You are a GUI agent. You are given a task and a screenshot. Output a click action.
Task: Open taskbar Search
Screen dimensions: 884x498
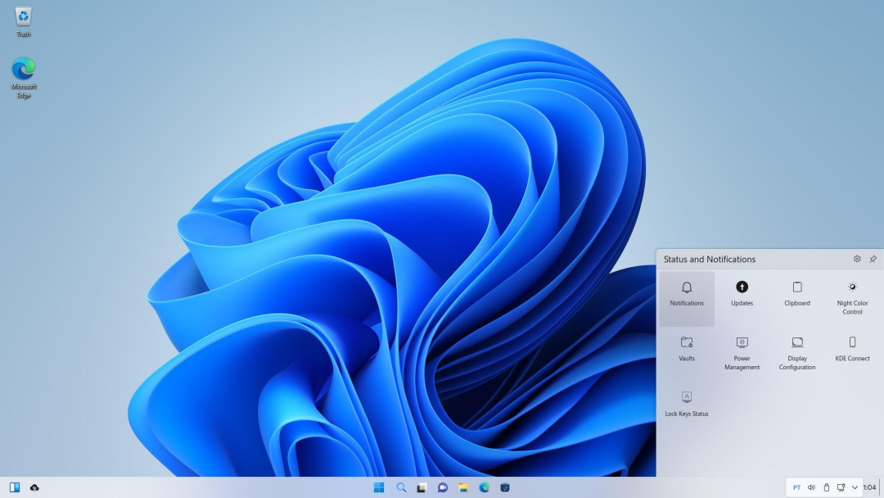point(400,487)
